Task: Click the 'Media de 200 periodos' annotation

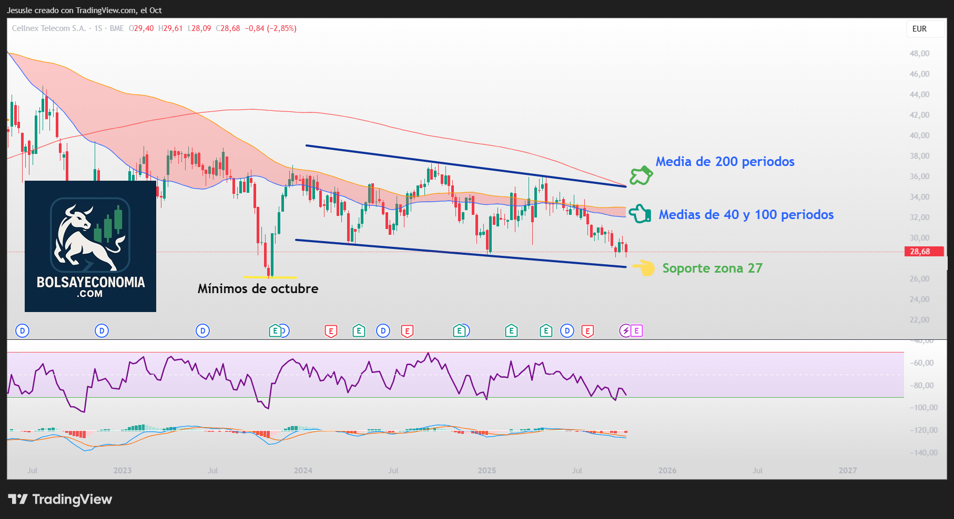Action: click(x=725, y=162)
